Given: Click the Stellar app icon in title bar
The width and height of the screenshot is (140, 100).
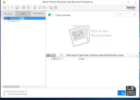Looking at the screenshot, I should coord(4,2).
